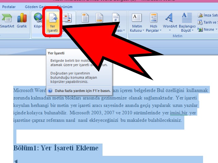Open the page number icon with # symbol
This screenshot has width=218, height=163.
coord(116,18)
